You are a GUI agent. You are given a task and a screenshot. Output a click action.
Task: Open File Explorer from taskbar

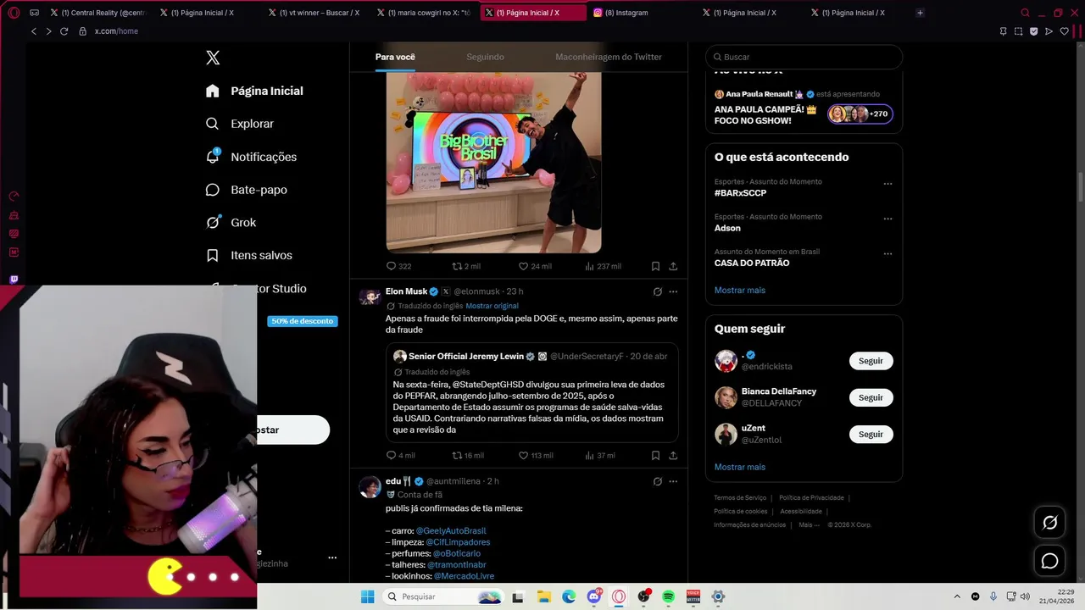click(x=543, y=596)
